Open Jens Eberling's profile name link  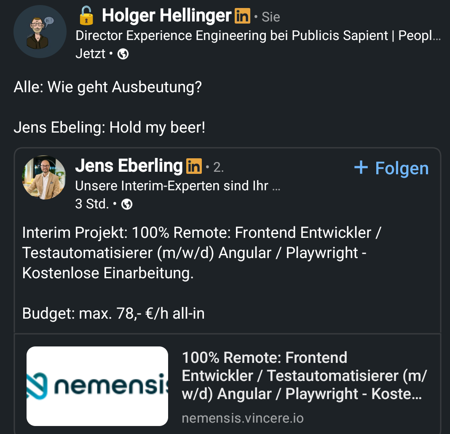(x=129, y=166)
